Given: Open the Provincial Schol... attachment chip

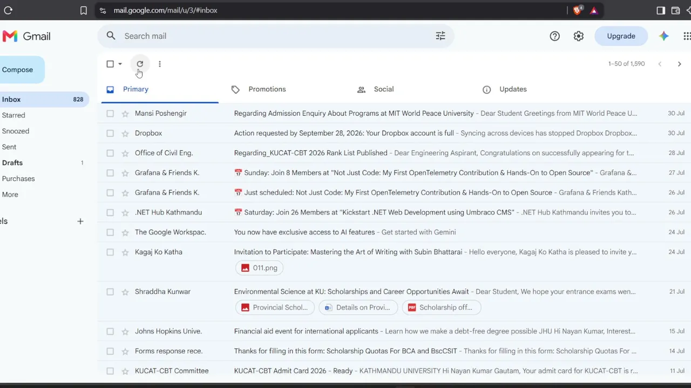Looking at the screenshot, I should point(275,307).
